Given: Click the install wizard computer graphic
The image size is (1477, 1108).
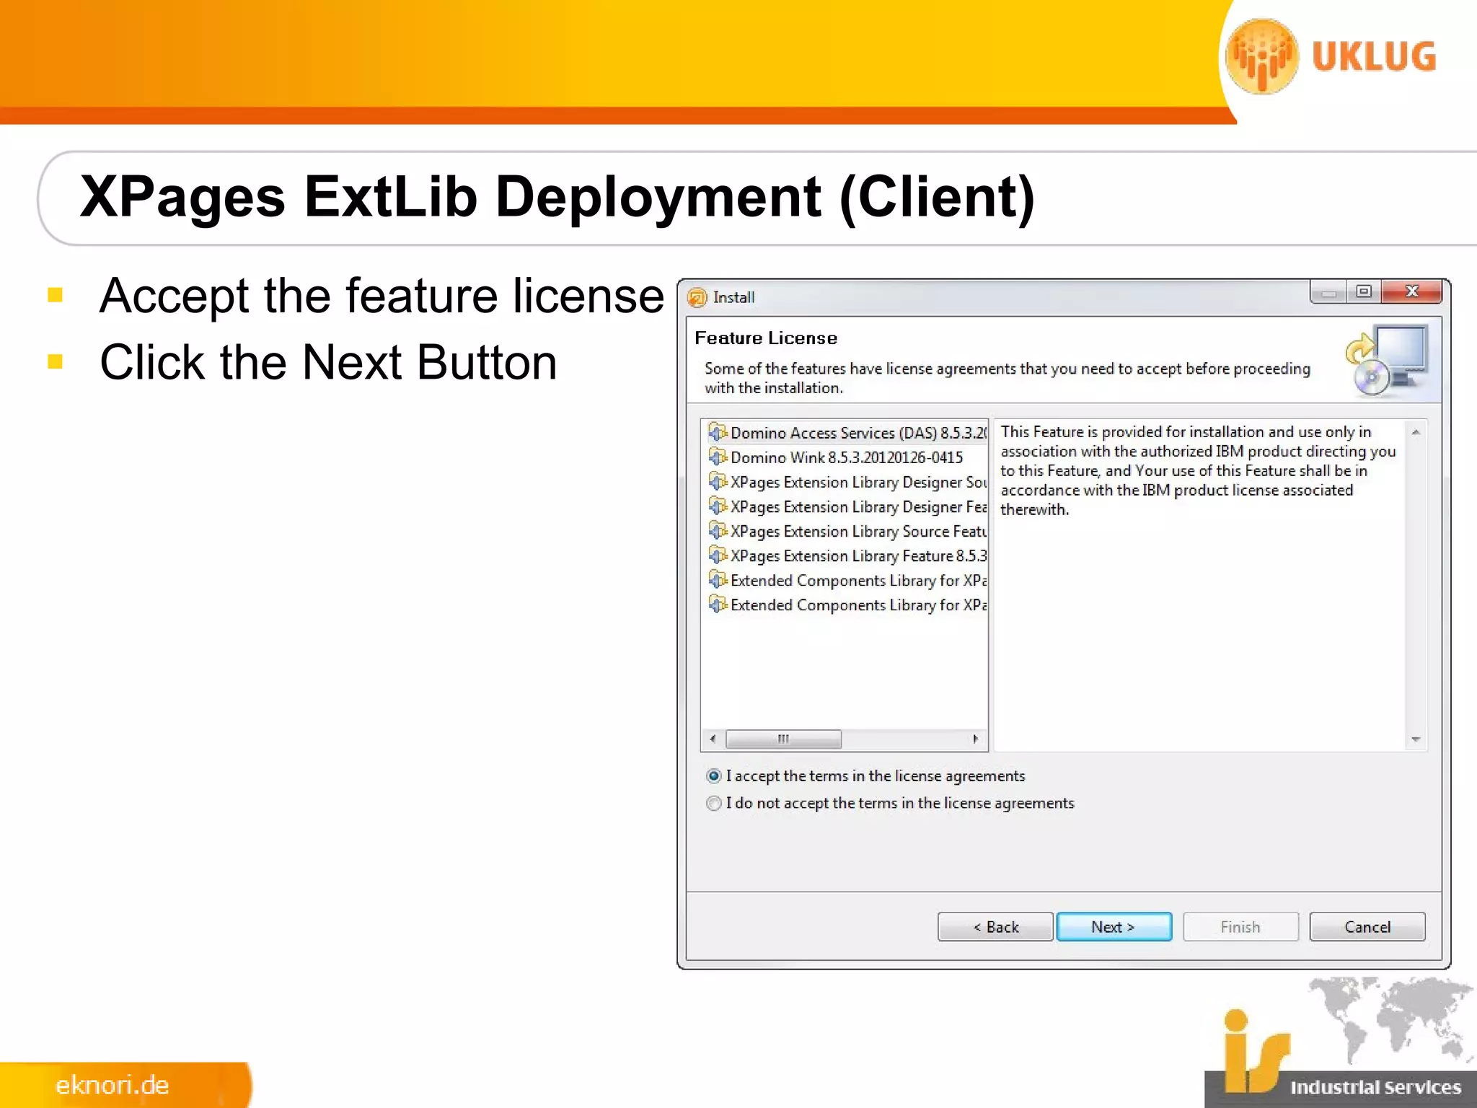Looking at the screenshot, I should (x=1387, y=360).
